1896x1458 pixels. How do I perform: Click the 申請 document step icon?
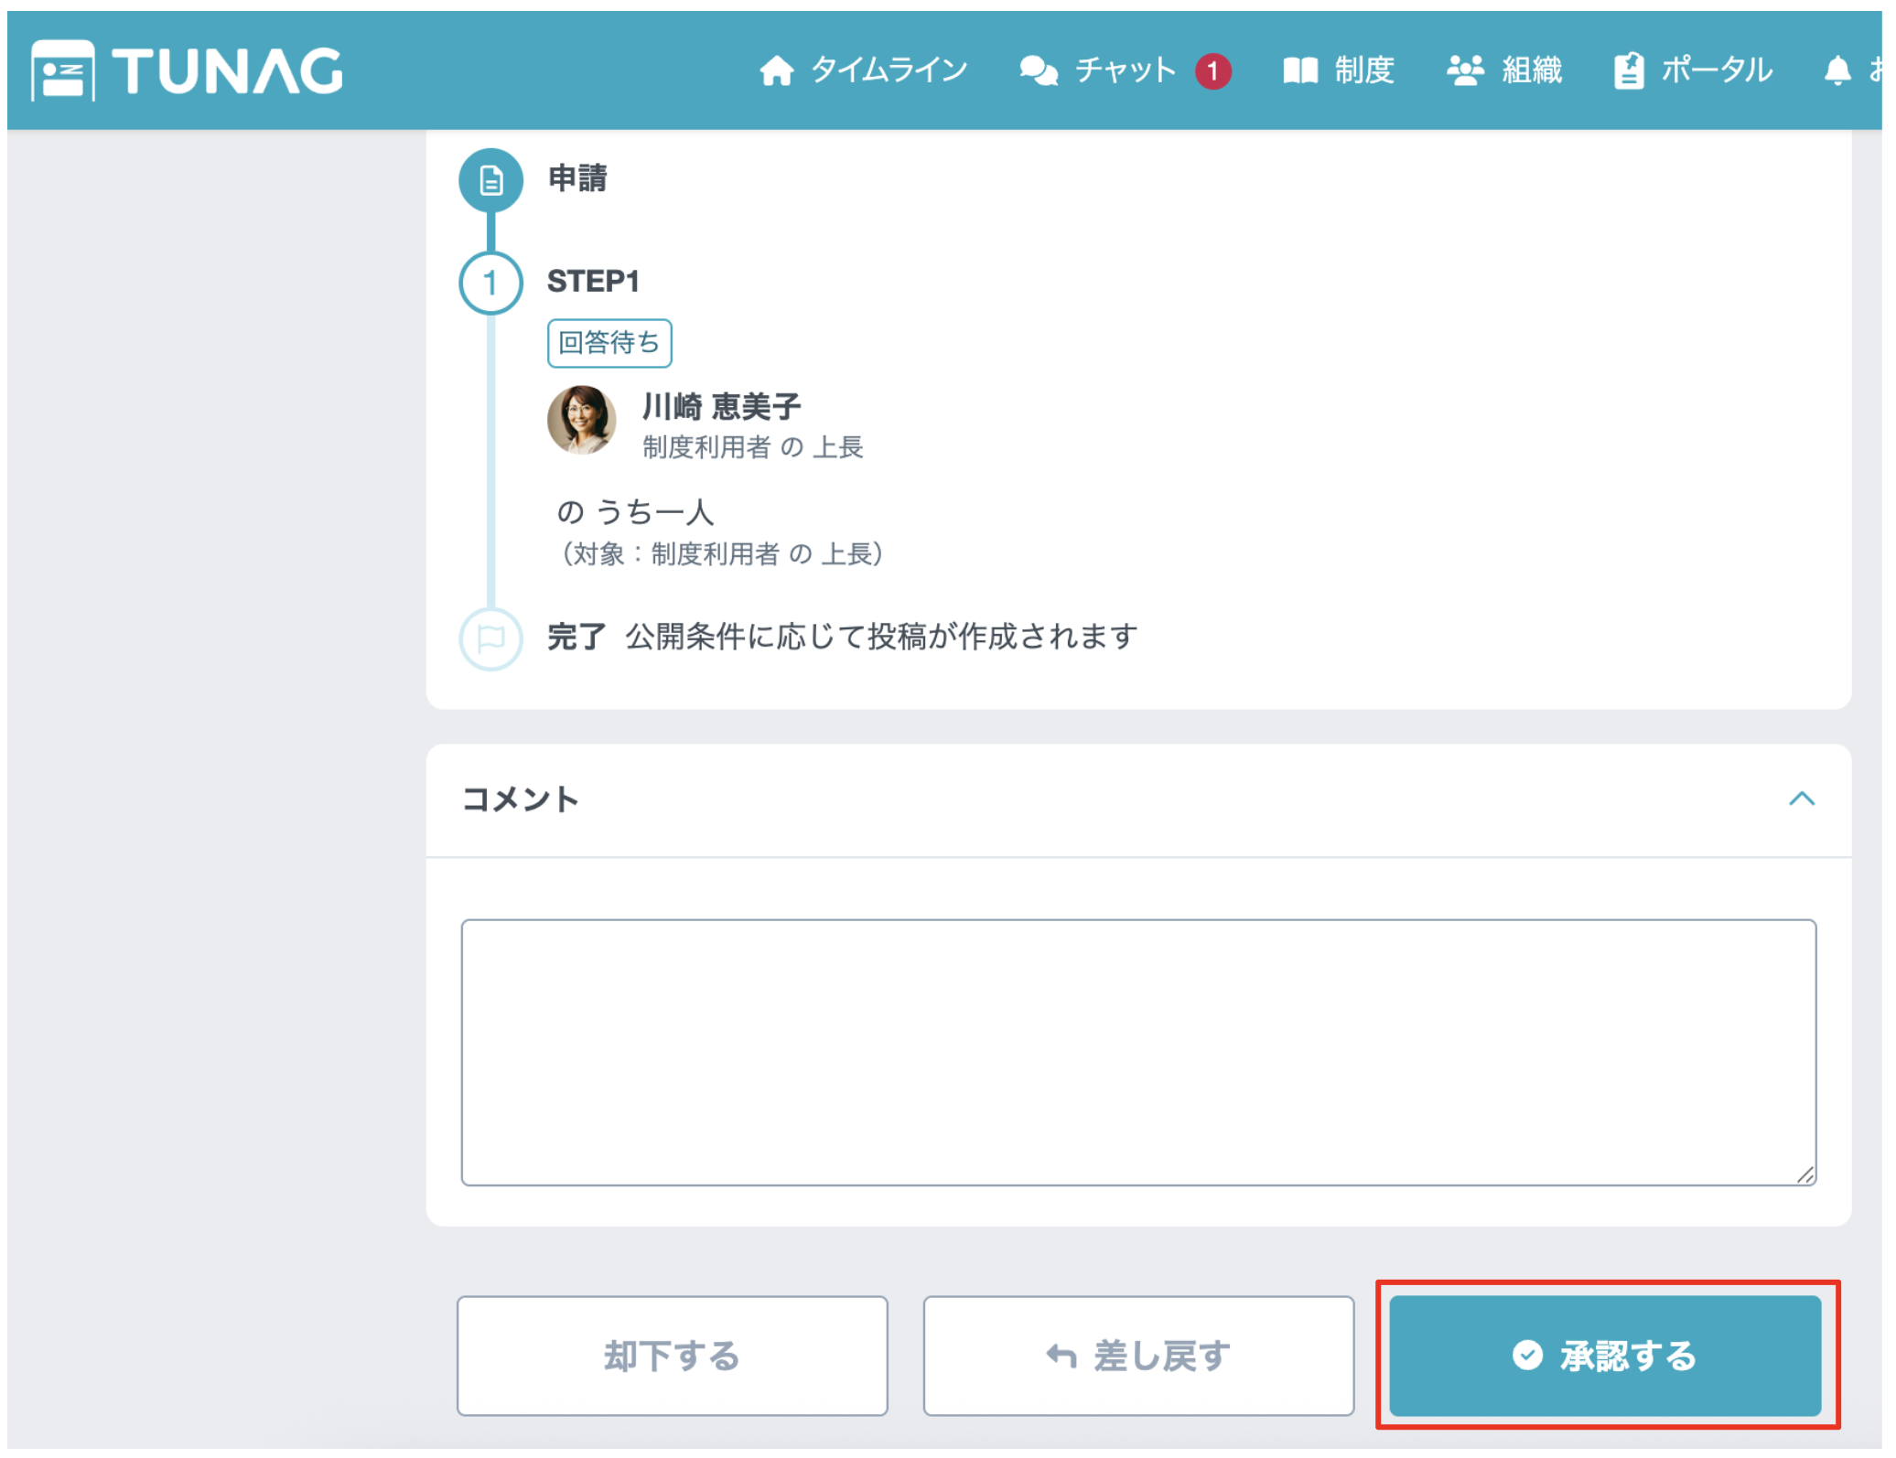(491, 180)
